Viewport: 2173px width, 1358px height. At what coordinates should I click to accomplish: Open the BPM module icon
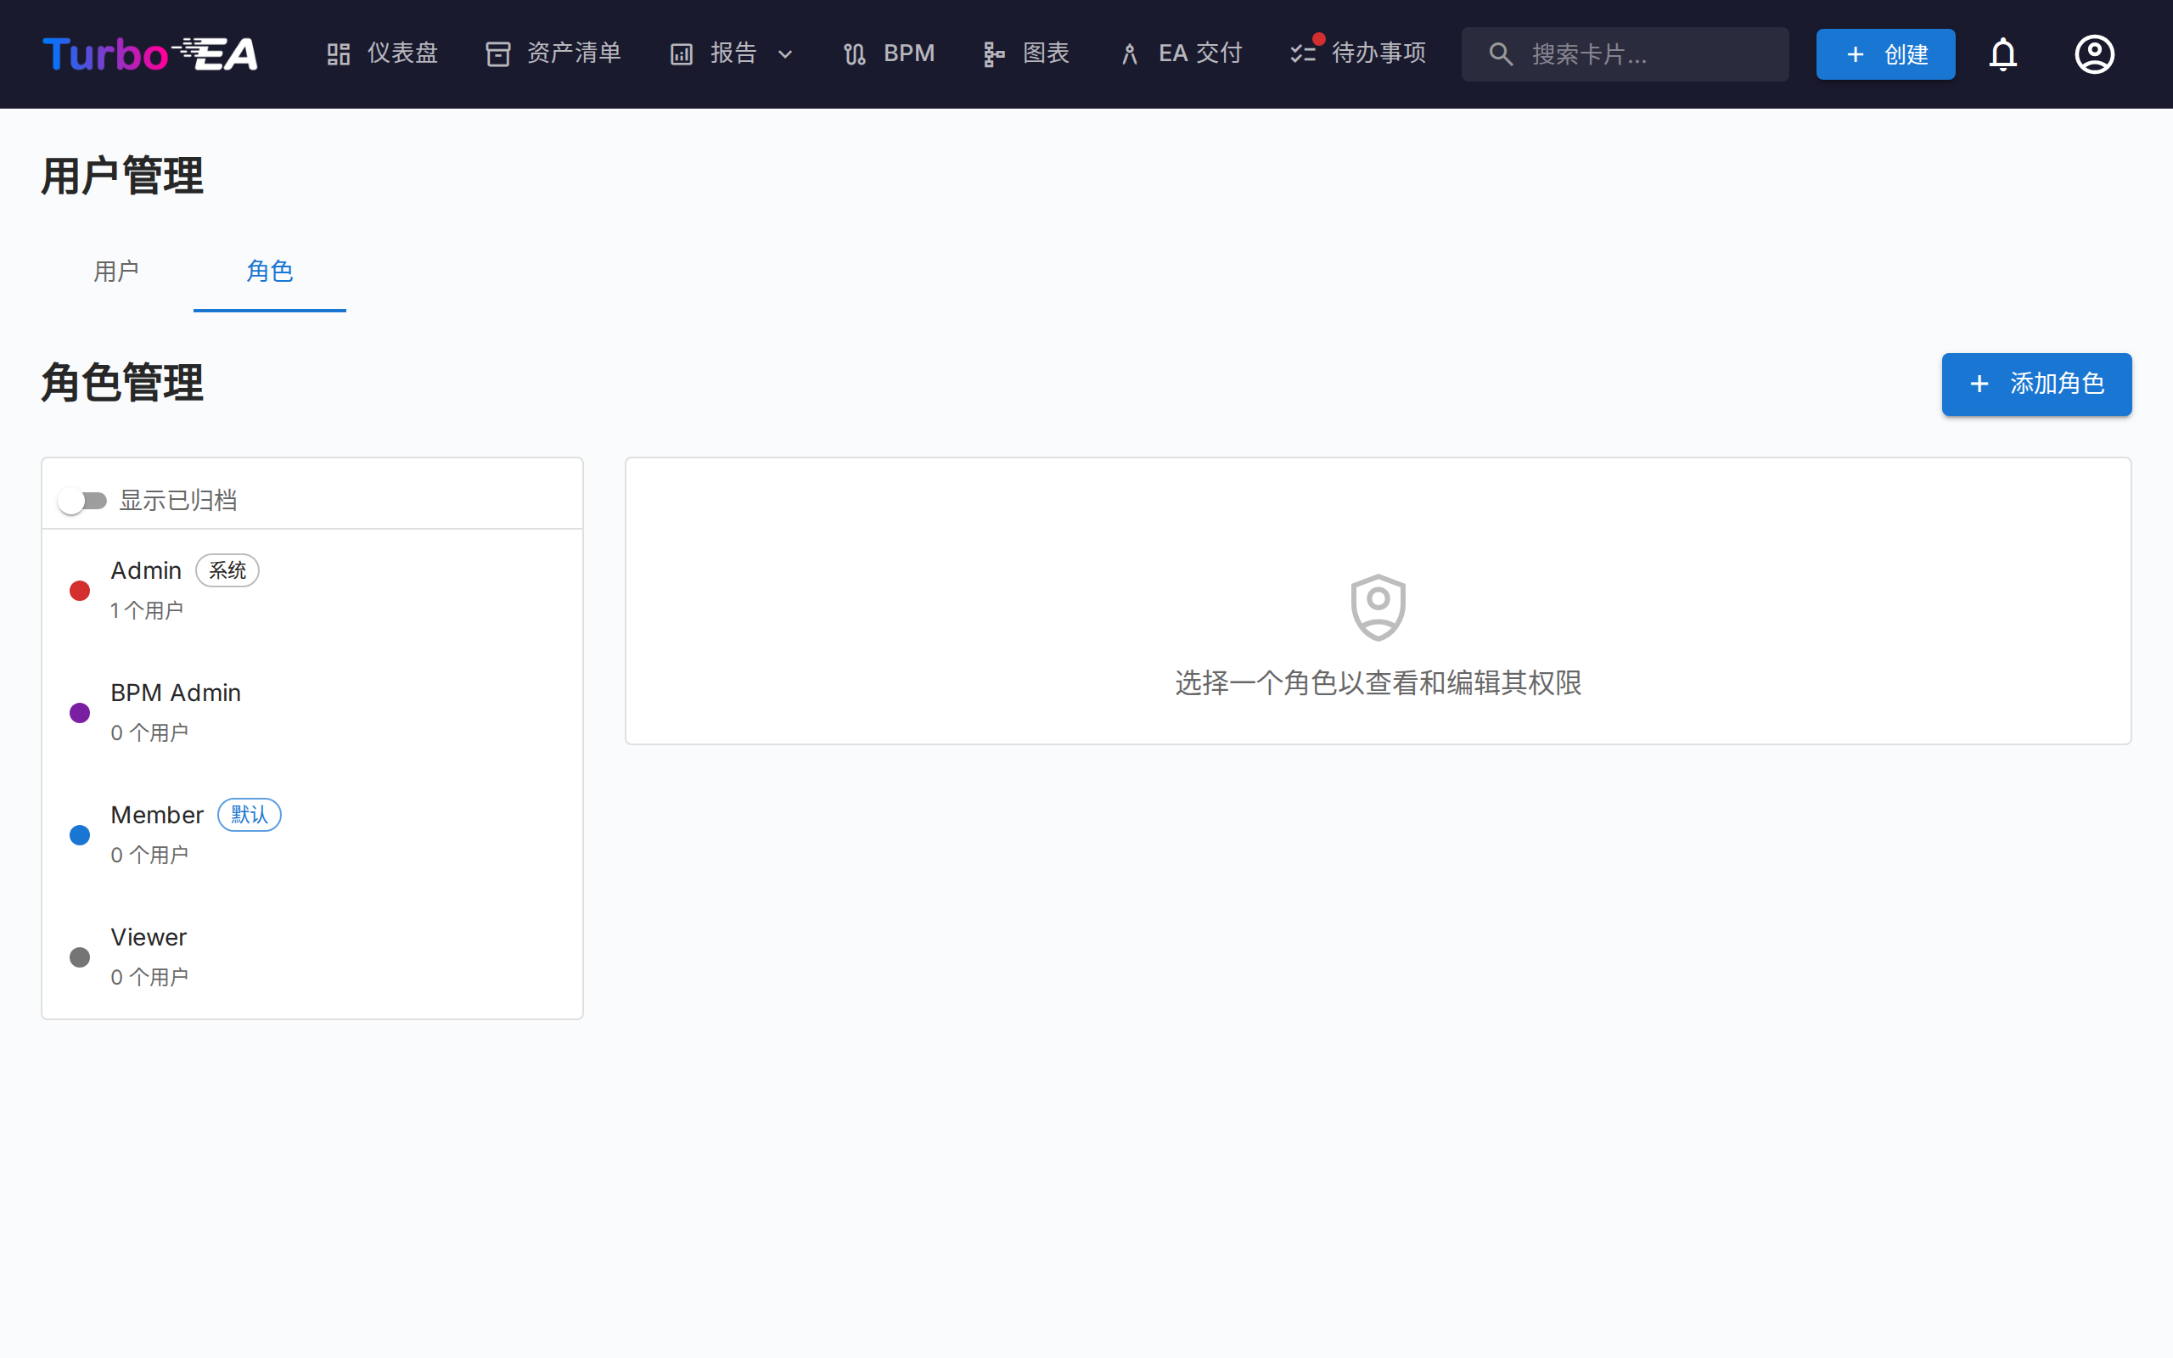pyautogui.click(x=853, y=53)
